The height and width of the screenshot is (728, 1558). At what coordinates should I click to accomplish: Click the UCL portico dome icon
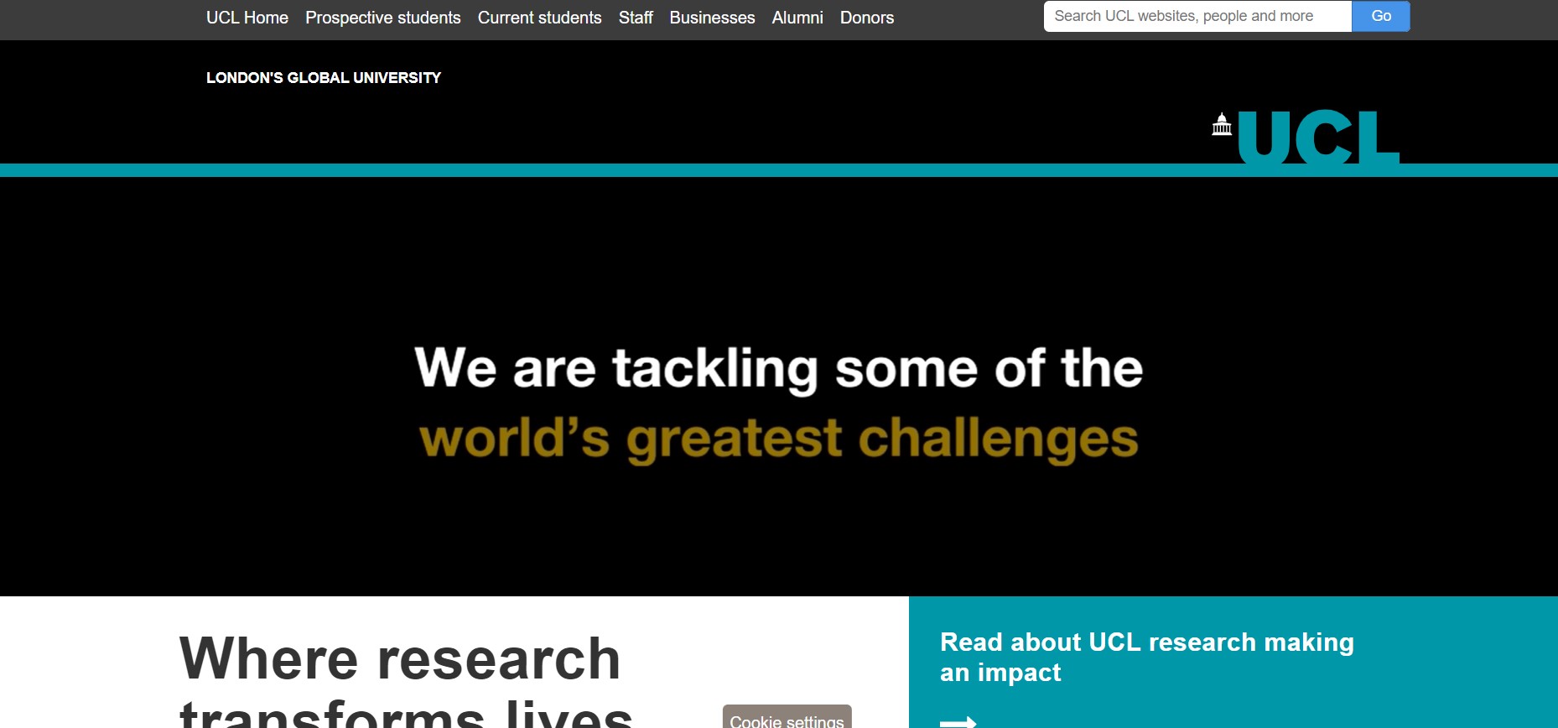click(x=1222, y=124)
